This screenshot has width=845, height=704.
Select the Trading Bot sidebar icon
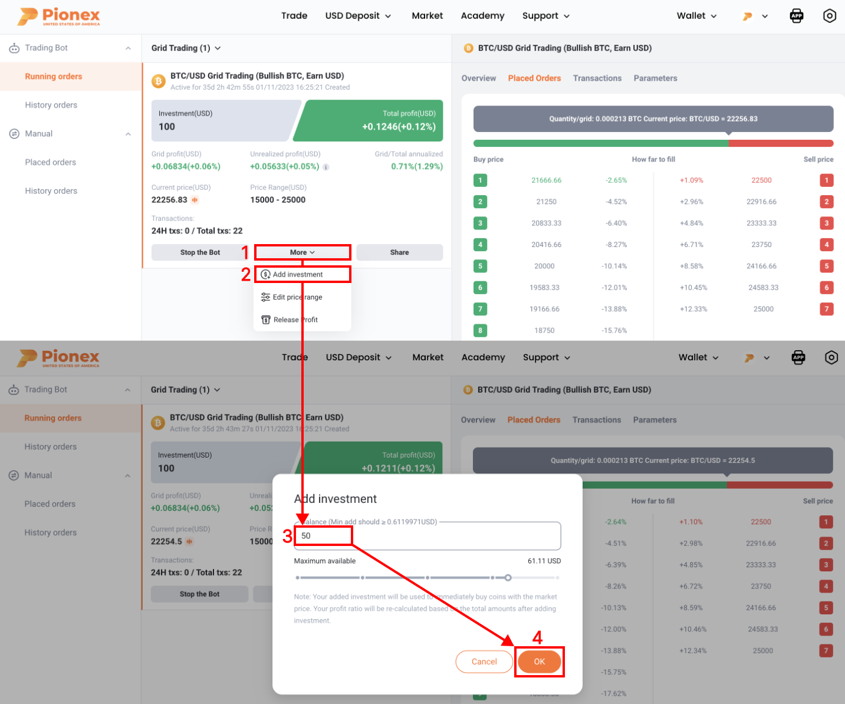pos(14,48)
